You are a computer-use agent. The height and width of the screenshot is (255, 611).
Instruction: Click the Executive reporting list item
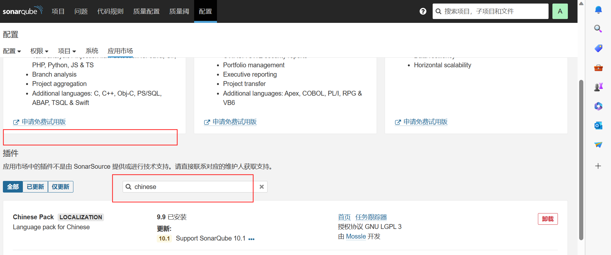point(250,74)
